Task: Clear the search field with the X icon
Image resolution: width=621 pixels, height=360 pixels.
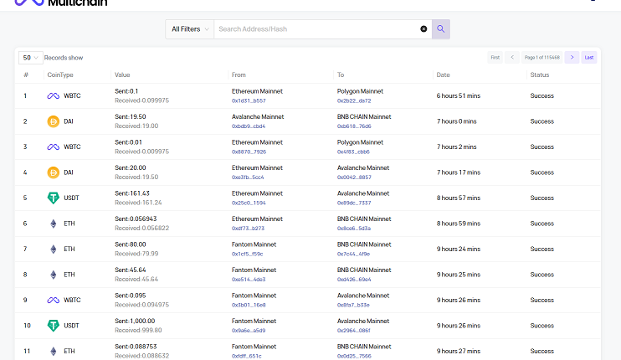Action: tap(423, 29)
